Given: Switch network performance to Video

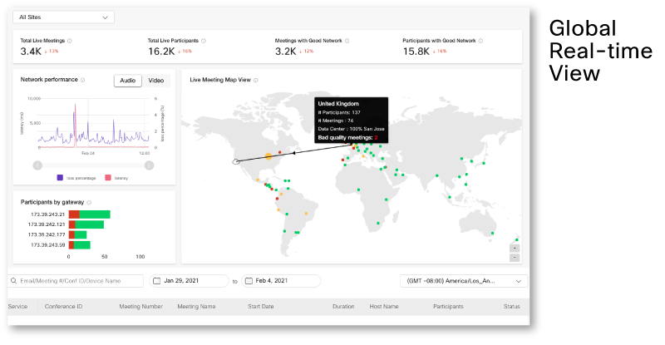Looking at the screenshot, I should [156, 81].
